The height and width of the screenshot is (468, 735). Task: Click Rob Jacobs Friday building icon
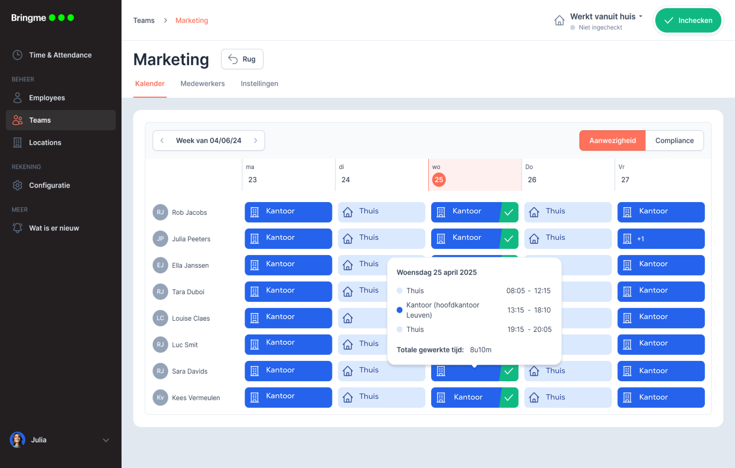pyautogui.click(x=627, y=212)
